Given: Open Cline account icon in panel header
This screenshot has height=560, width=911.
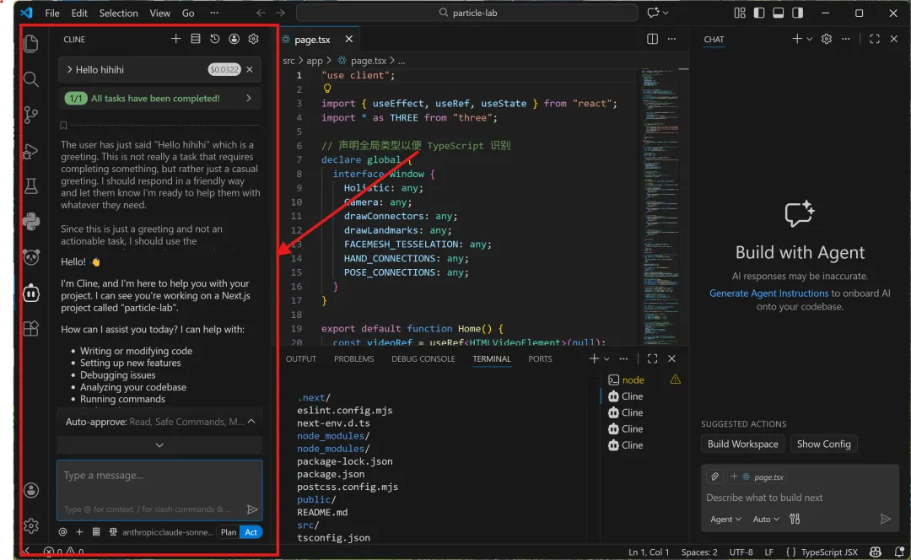Looking at the screenshot, I should (234, 39).
